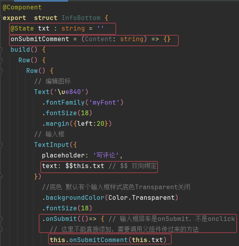
Task: Click the onSubmitComment property declaration
Action: click(40, 39)
